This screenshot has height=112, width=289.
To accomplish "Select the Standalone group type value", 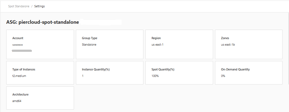I will tap(89, 45).
